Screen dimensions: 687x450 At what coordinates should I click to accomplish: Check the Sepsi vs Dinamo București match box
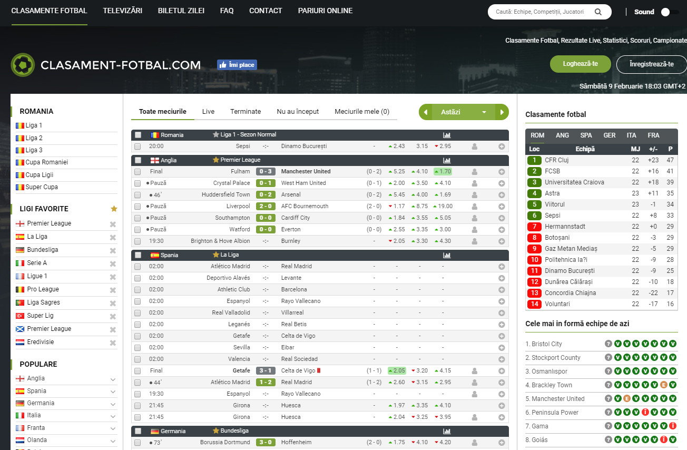(x=138, y=146)
